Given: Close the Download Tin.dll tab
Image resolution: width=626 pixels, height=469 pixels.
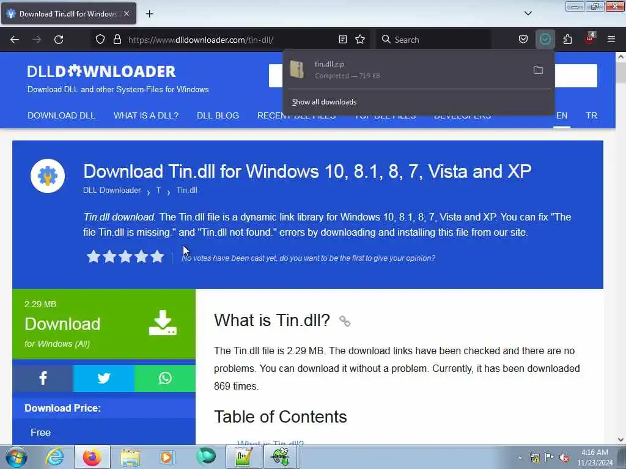Looking at the screenshot, I should click(x=127, y=13).
